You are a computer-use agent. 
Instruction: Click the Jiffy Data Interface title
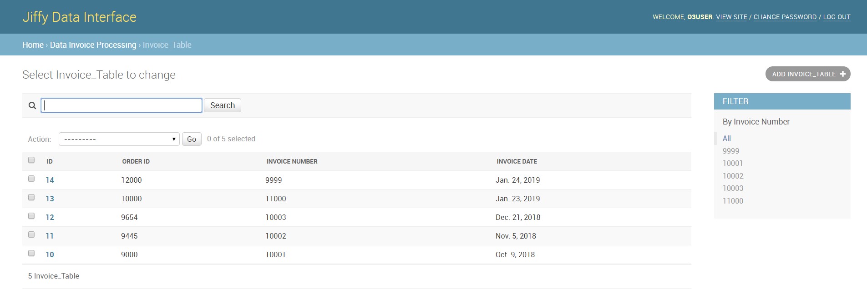[79, 17]
